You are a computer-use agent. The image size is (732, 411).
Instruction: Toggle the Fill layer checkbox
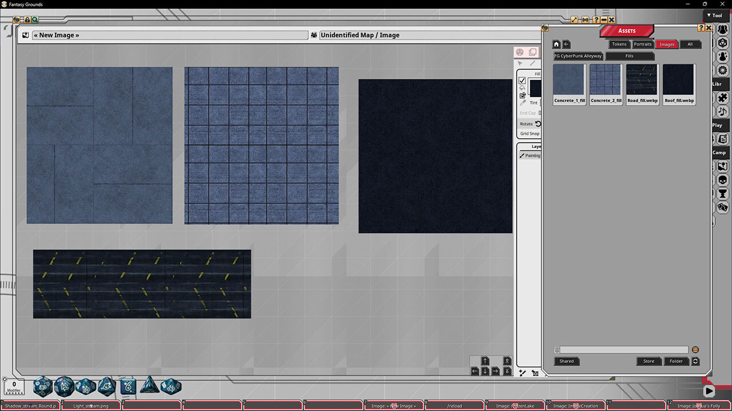pos(522,80)
